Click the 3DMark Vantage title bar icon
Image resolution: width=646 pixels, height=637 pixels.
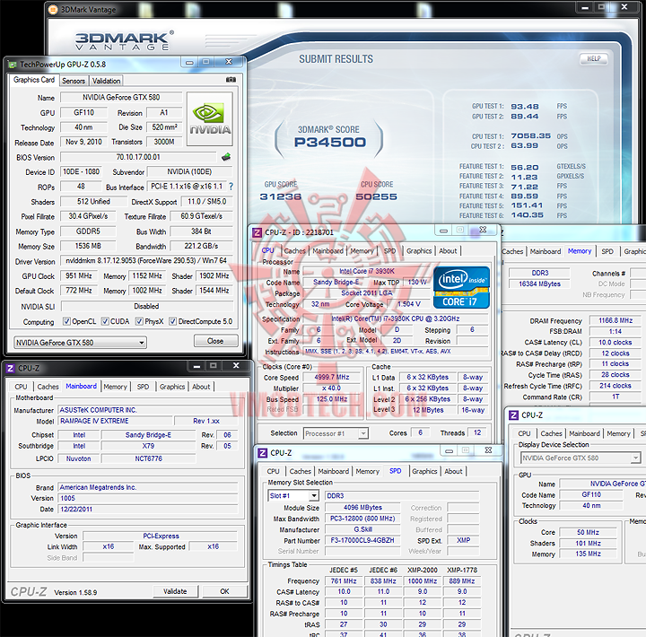pyautogui.click(x=53, y=10)
